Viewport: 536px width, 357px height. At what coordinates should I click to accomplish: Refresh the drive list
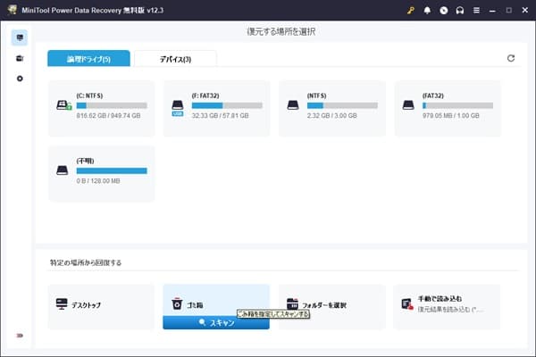coord(511,58)
